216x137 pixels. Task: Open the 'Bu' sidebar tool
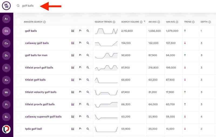6,117
